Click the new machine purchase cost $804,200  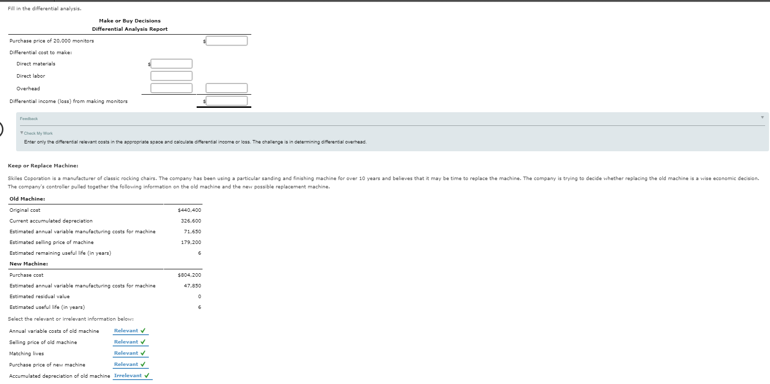(189, 275)
